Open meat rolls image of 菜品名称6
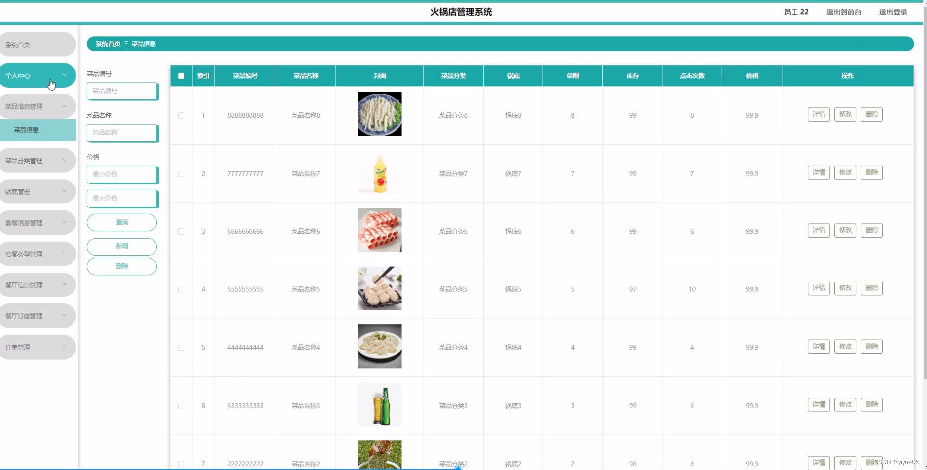The width and height of the screenshot is (927, 470). pos(380,230)
